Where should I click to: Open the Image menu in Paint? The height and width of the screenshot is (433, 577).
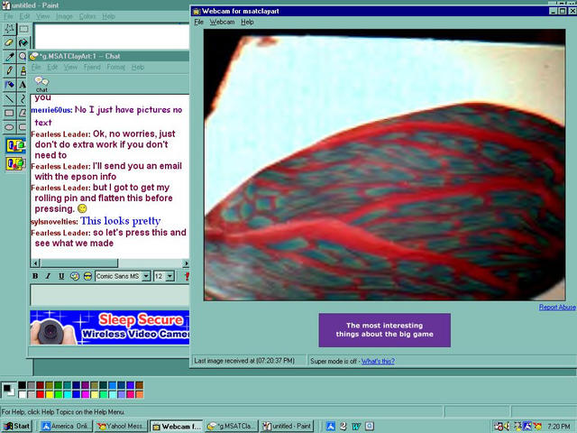[64, 16]
